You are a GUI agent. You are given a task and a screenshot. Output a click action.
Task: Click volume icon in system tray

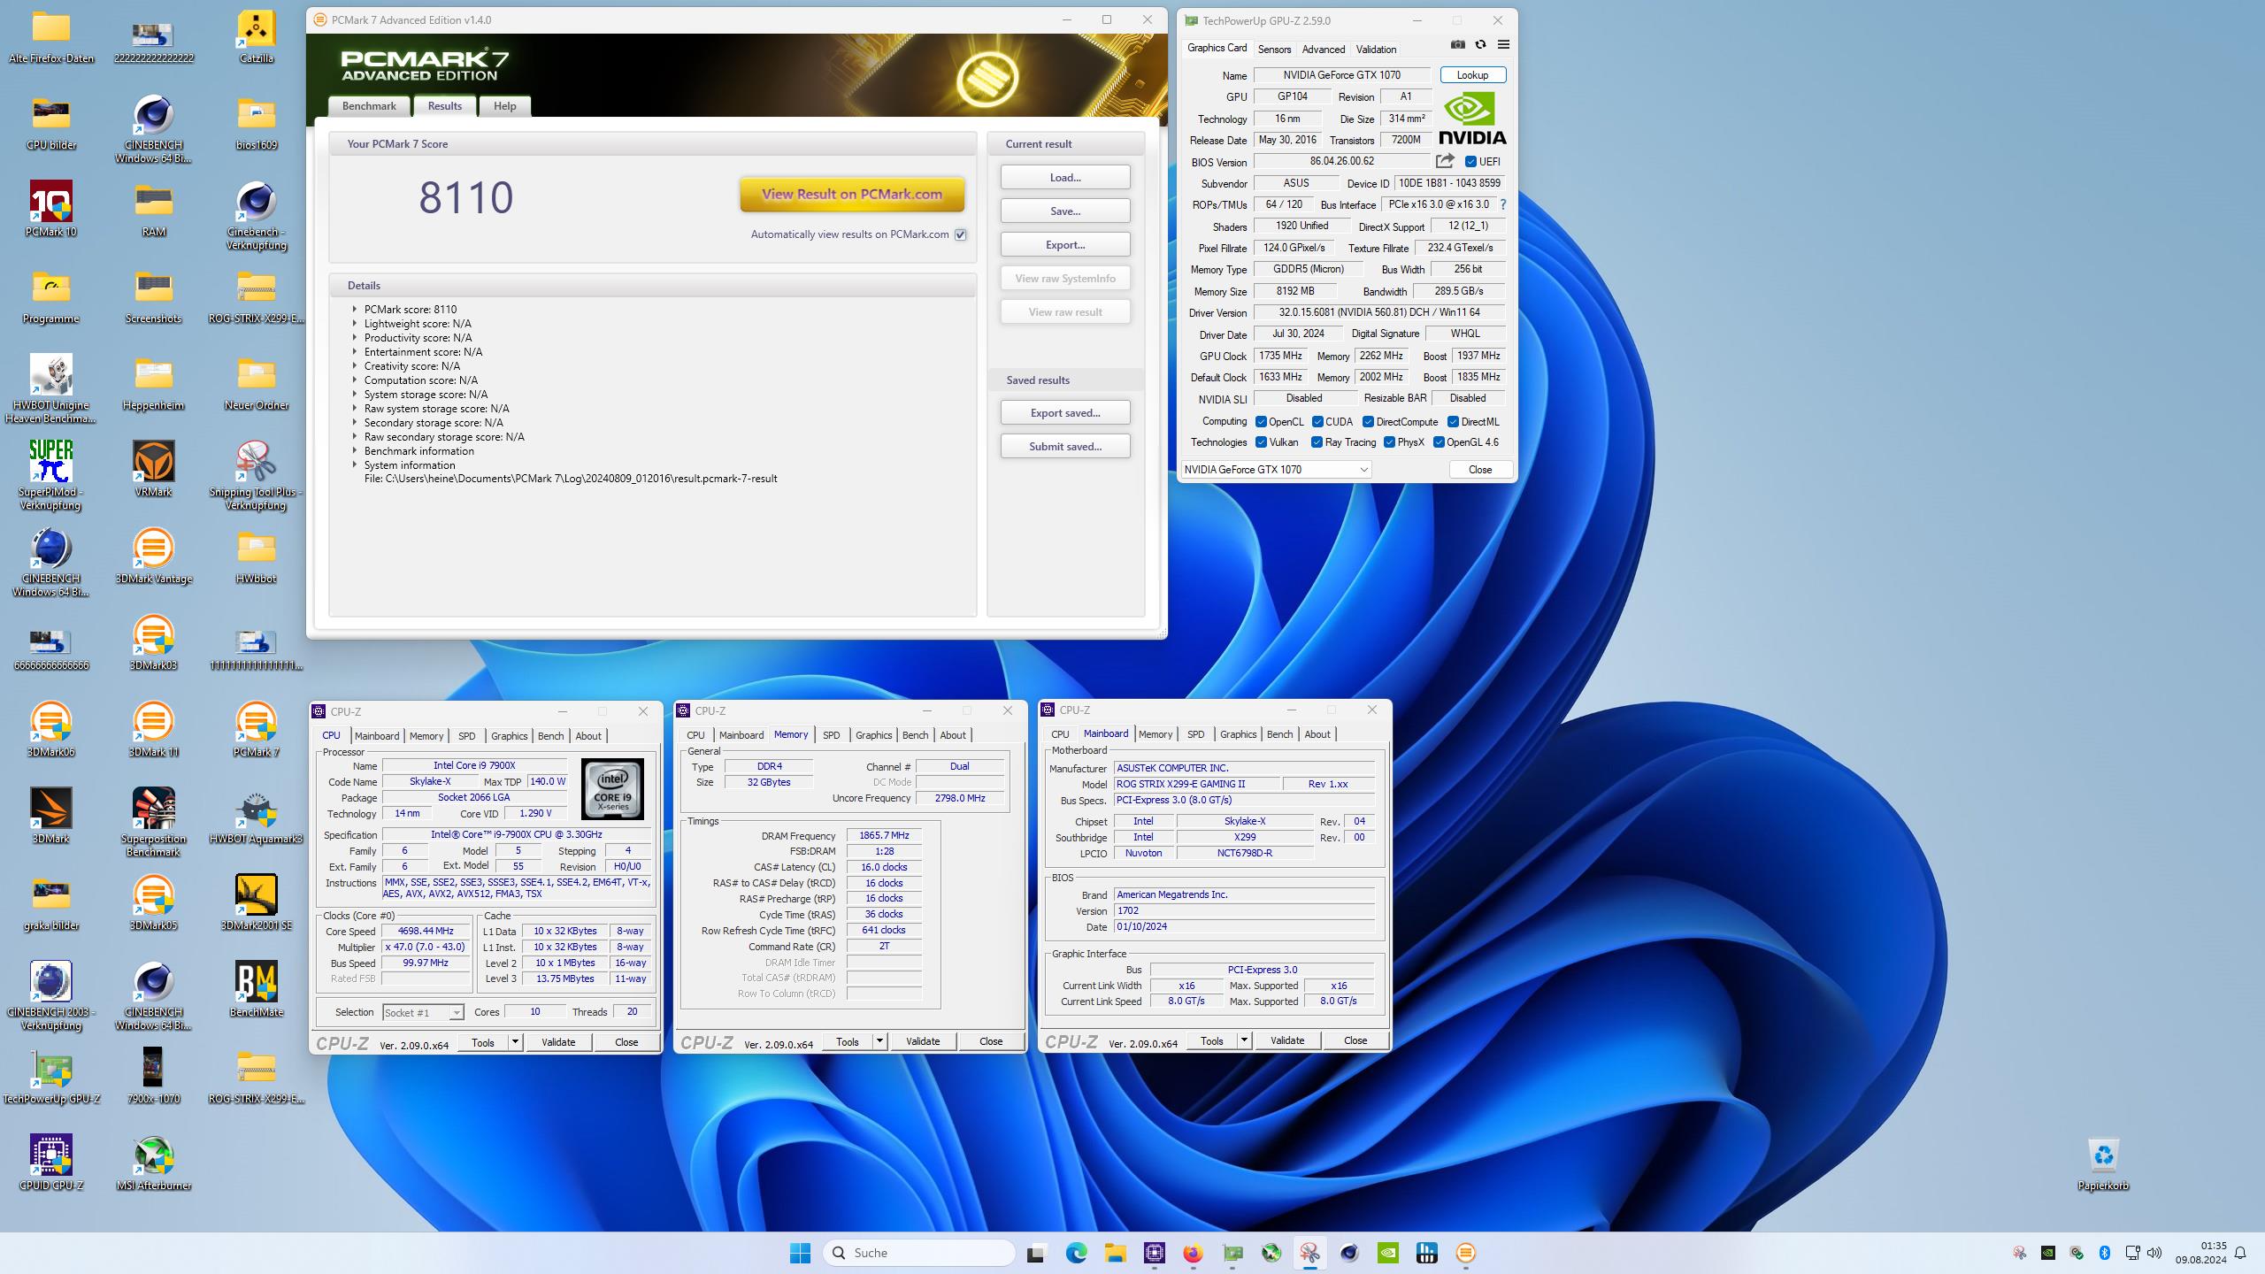click(x=2154, y=1253)
